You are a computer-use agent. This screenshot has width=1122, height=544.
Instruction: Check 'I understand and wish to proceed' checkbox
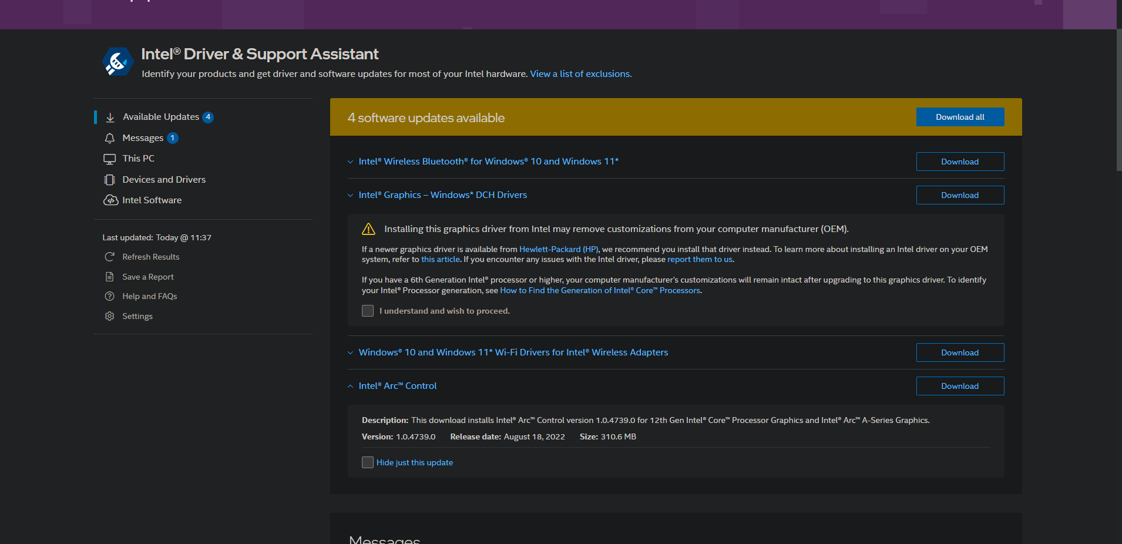point(368,311)
